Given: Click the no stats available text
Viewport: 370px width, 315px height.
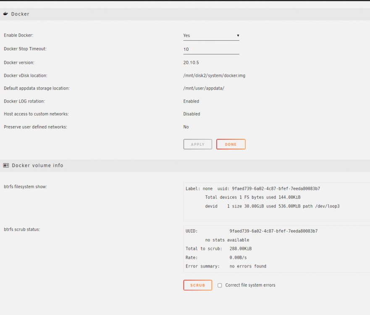Looking at the screenshot, I should [x=227, y=240].
